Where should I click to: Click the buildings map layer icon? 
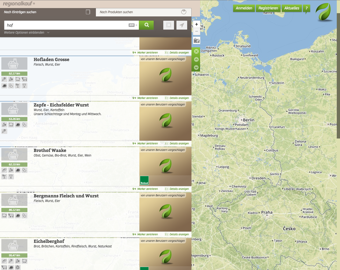[197, 41]
